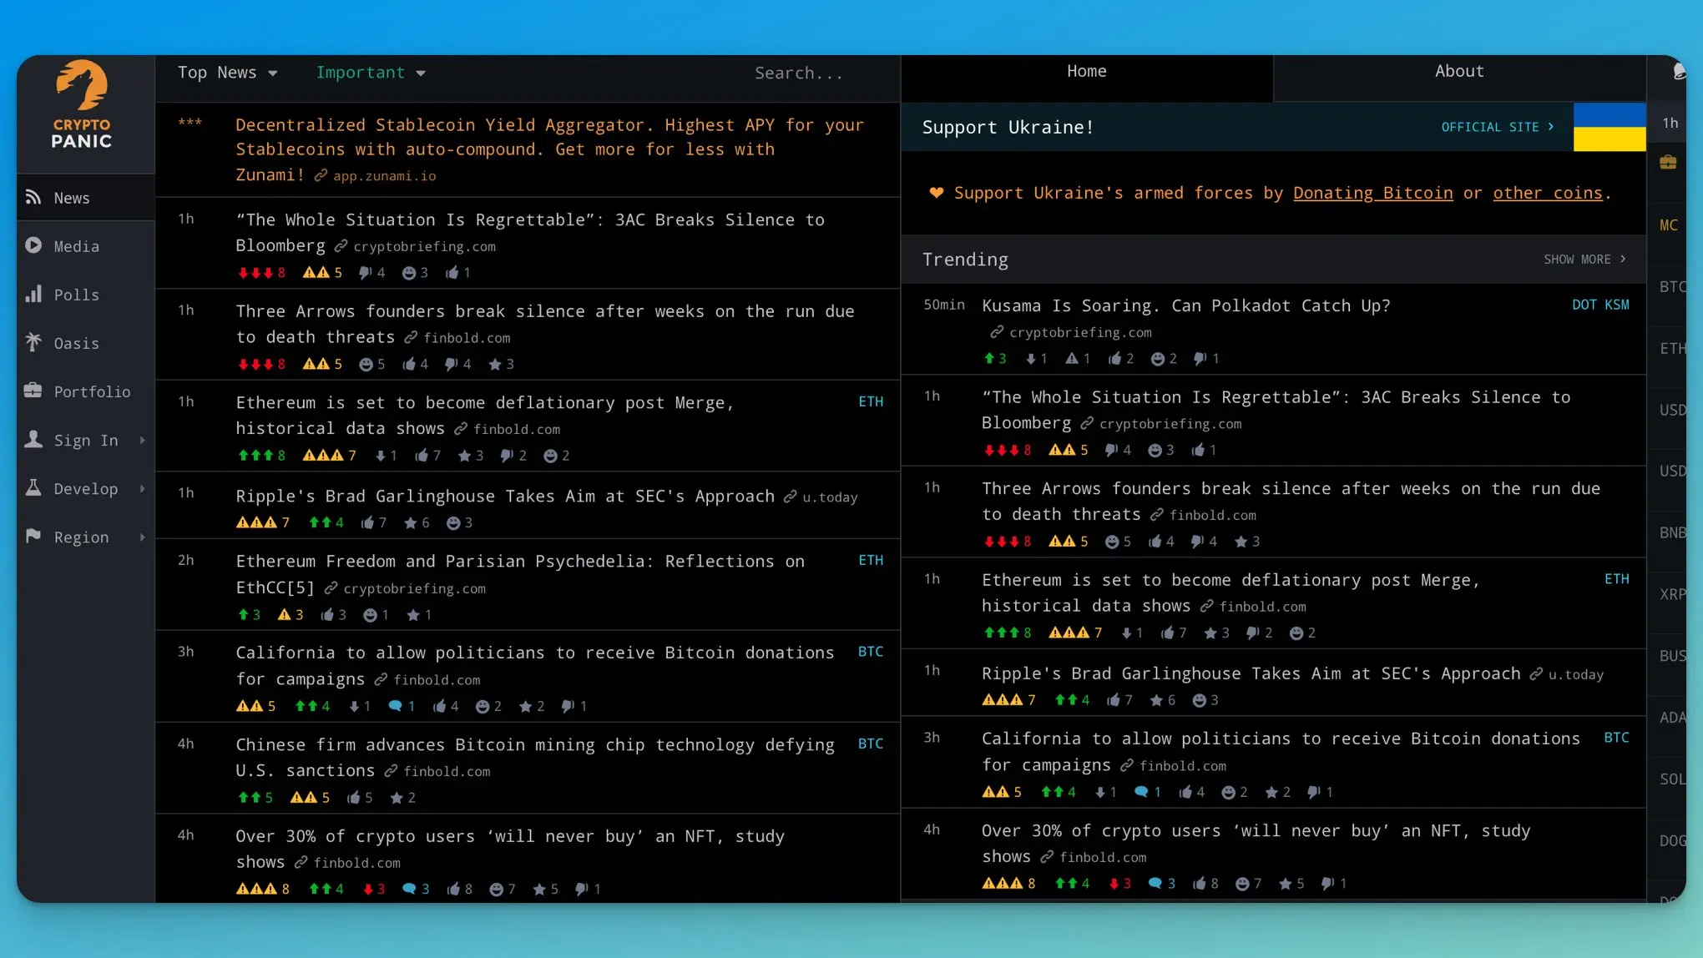Viewport: 1703px width, 958px height.
Task: Click thumbs-down icon on trending California story
Action: pyautogui.click(x=1313, y=792)
